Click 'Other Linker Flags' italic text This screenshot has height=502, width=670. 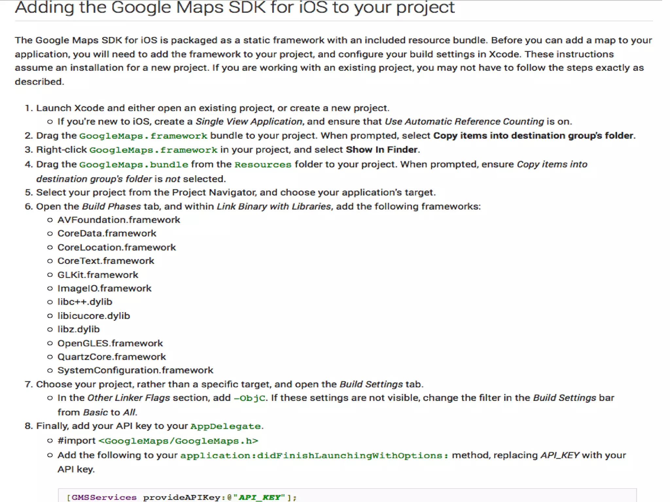click(129, 398)
